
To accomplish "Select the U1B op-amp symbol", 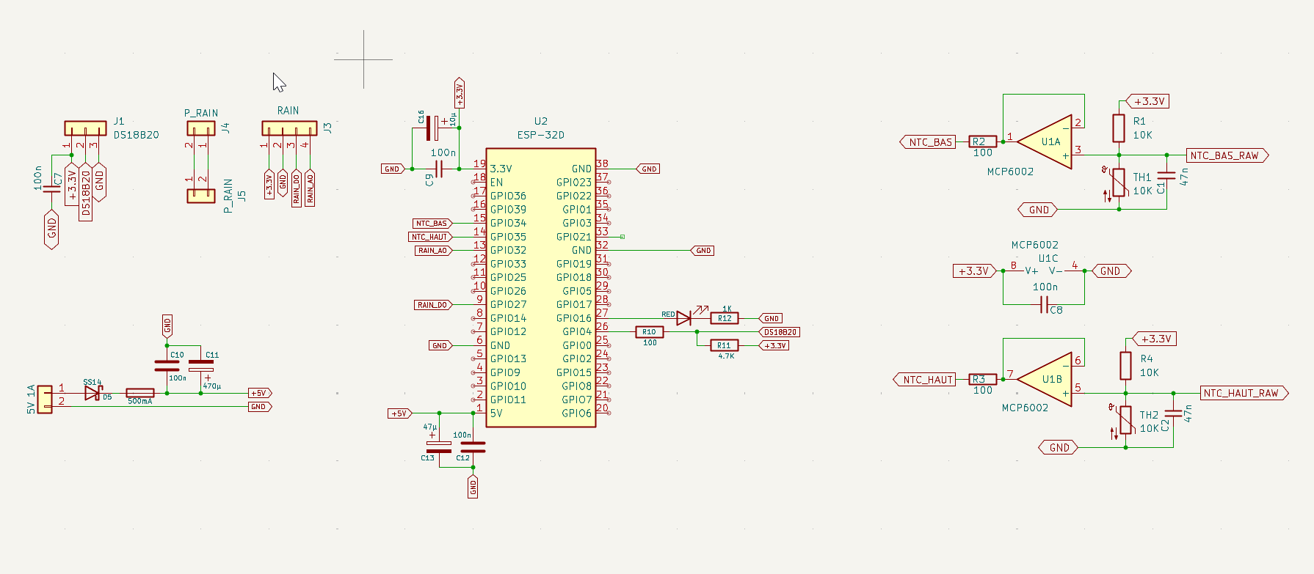I will pos(1045,379).
